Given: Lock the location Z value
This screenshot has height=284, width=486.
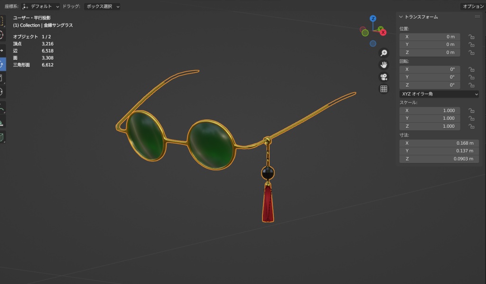Looking at the screenshot, I should (471, 53).
